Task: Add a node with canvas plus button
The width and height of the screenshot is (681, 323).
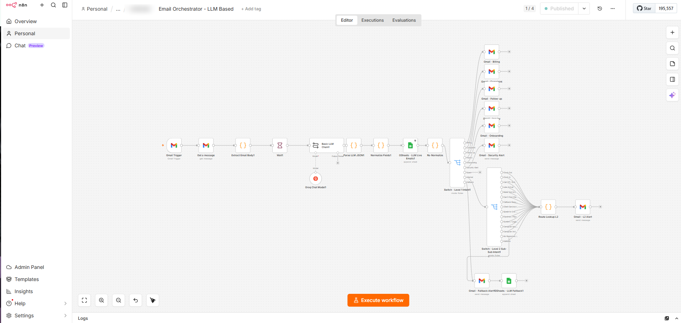Action: (x=672, y=32)
